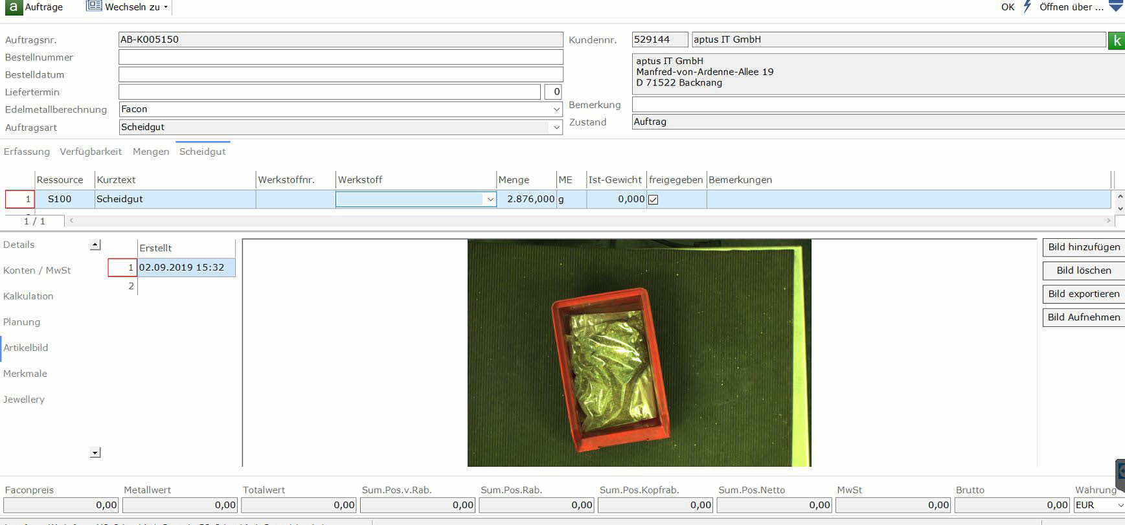This screenshot has height=525, width=1125.
Task: Click the address block with Manfred-von-Ardenne-Allee 19
Action: pyautogui.click(x=878, y=73)
